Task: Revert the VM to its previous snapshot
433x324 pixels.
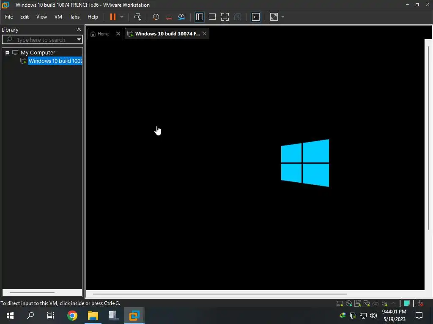Action: [x=169, y=17]
